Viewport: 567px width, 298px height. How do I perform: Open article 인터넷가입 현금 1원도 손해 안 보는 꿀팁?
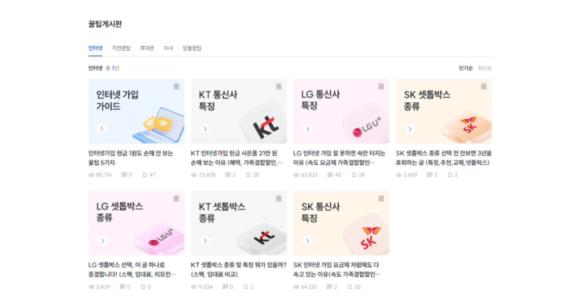[x=131, y=158]
